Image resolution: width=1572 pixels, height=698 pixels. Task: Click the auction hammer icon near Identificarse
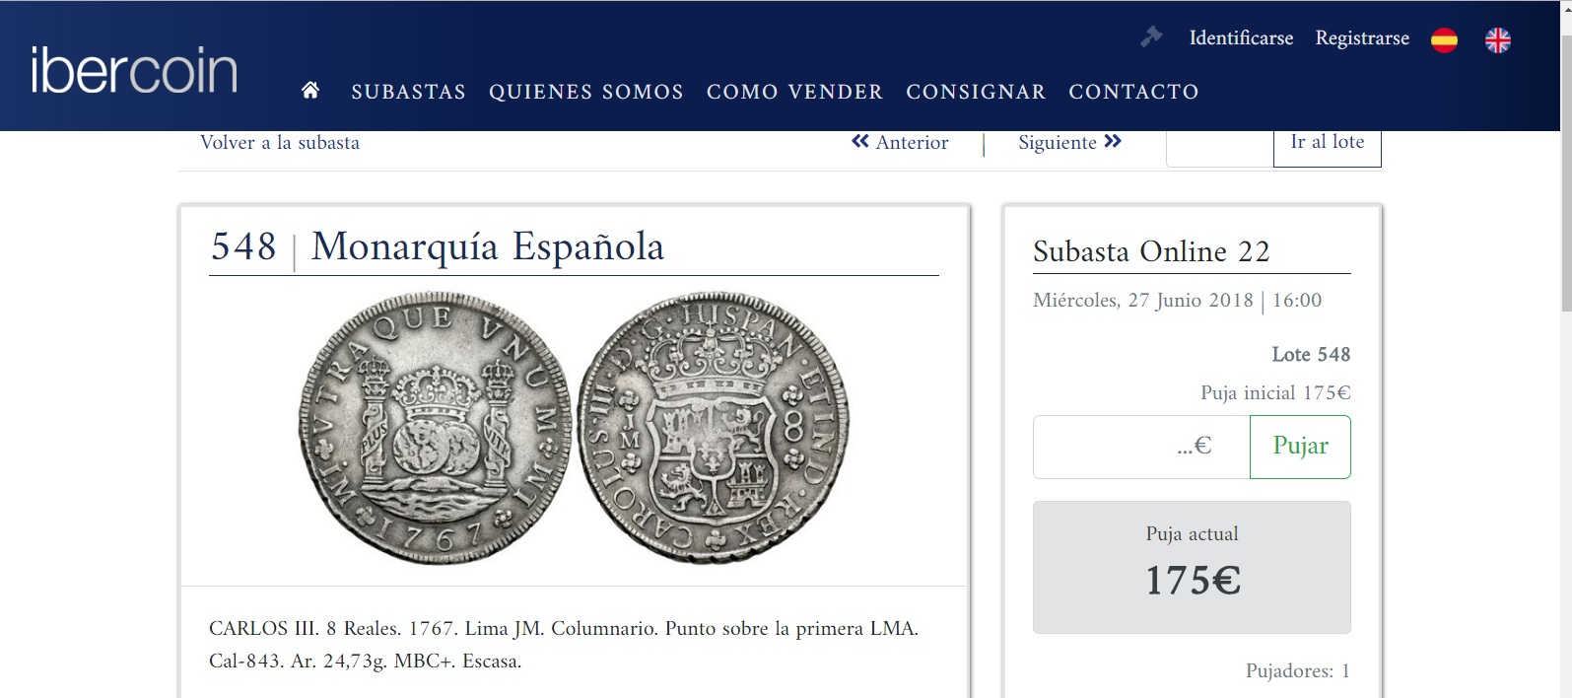[x=1151, y=37]
